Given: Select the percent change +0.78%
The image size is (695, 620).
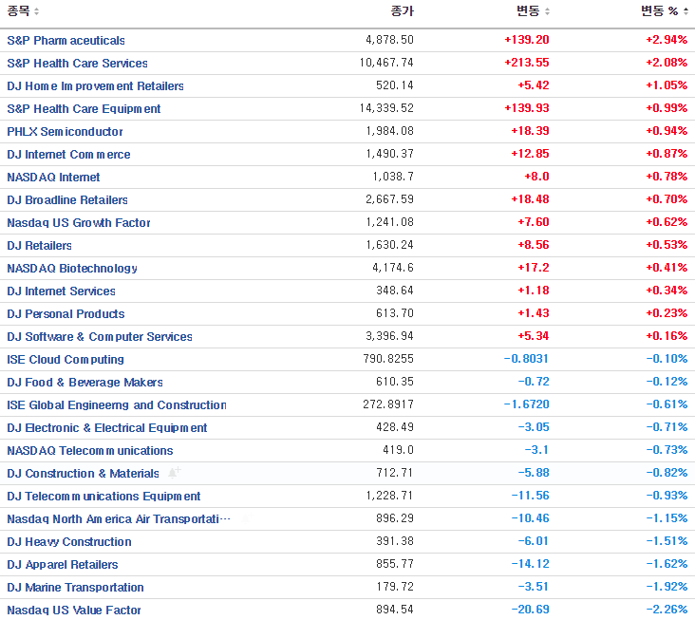Looking at the screenshot, I should click(667, 177).
